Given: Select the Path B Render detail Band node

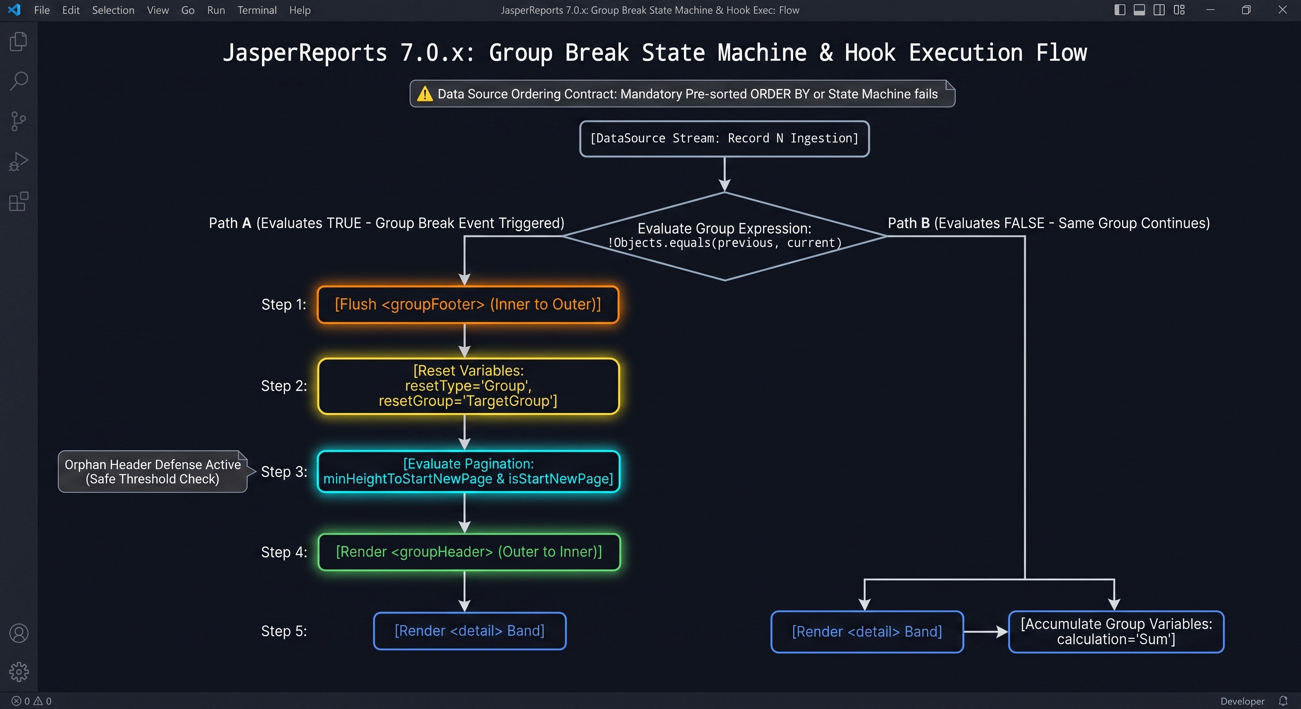Looking at the screenshot, I should 867,632.
